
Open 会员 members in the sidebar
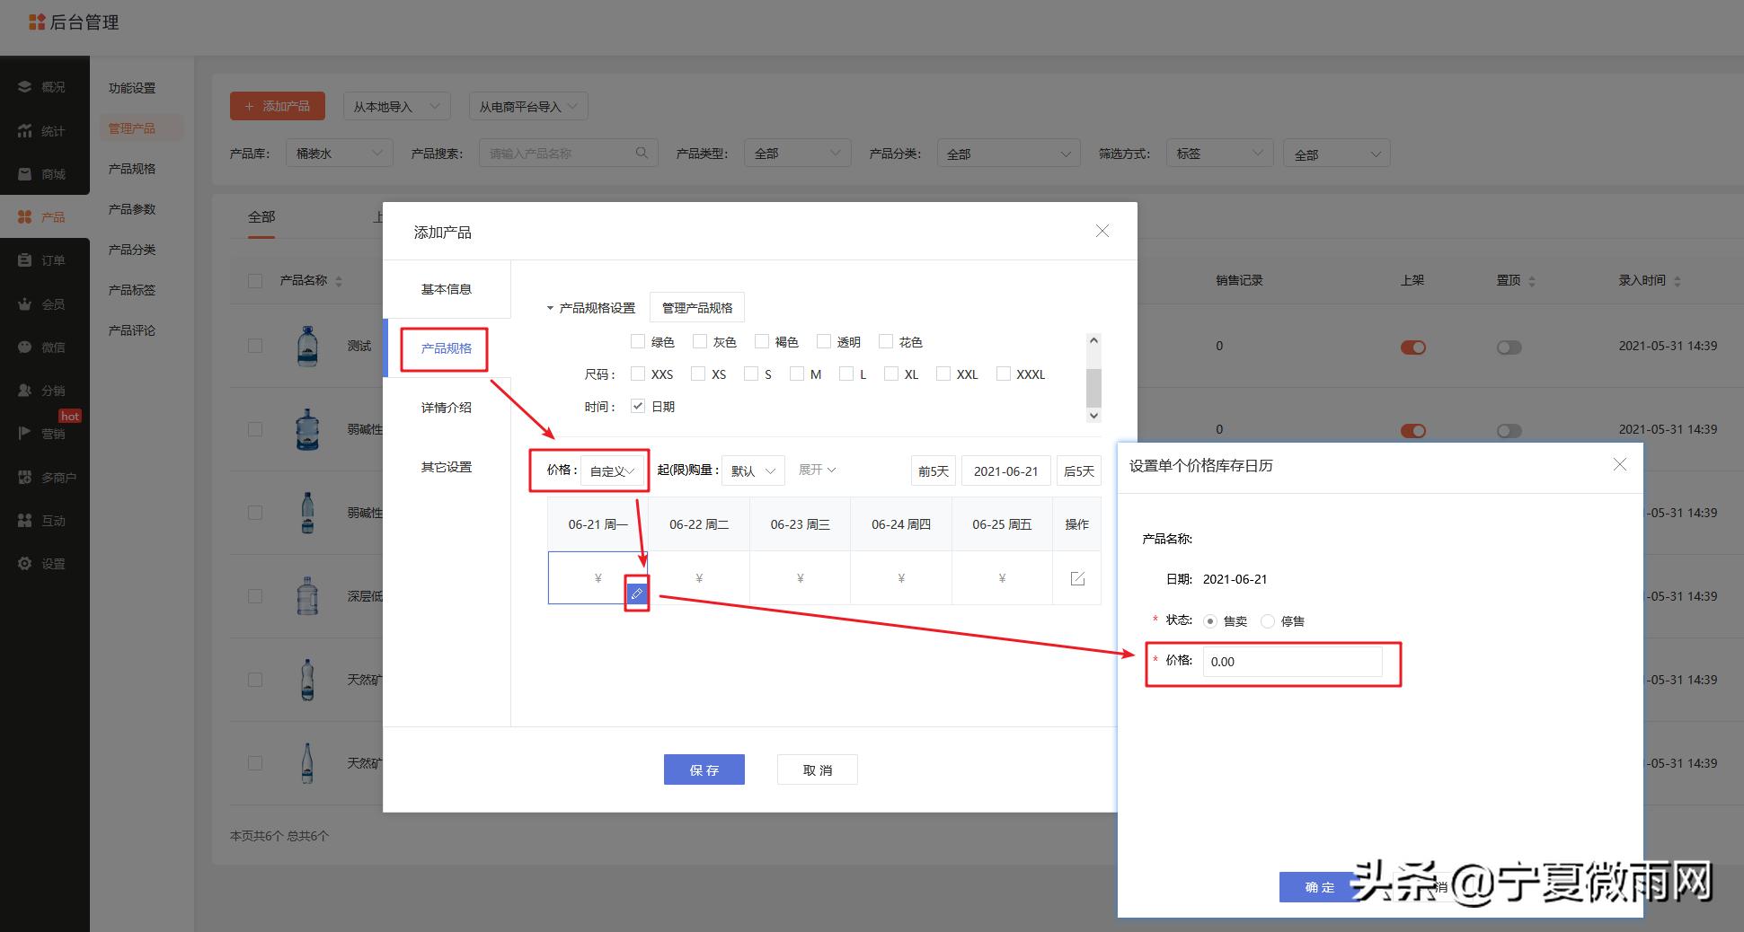[44, 304]
